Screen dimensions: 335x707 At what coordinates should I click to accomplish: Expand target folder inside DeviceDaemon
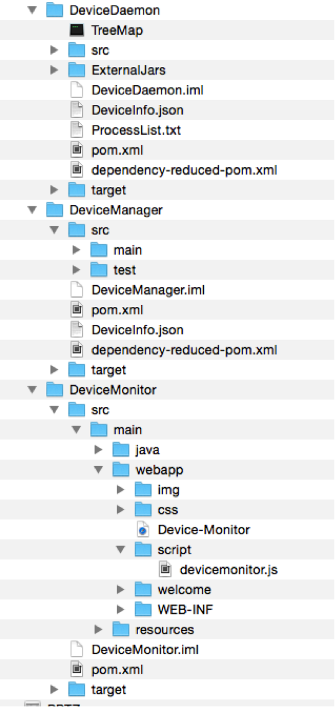pos(55,190)
